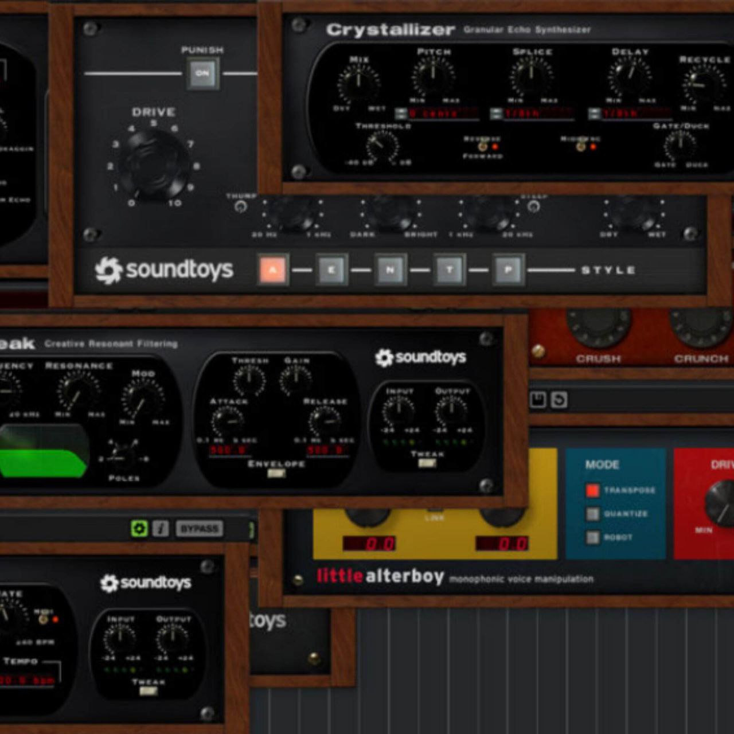Screen dimensions: 734x734
Task: Flip the MIDI switch on bottom-left plugin
Action: click(x=43, y=619)
